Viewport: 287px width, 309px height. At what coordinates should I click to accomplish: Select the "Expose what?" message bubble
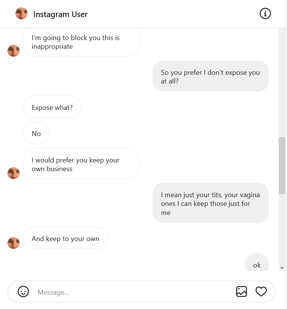52,108
